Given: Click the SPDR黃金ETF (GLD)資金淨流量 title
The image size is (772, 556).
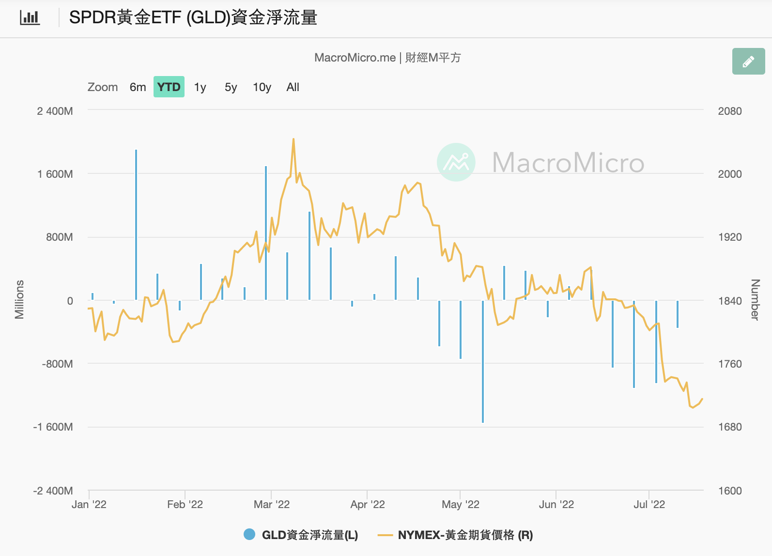Looking at the screenshot, I should point(193,18).
